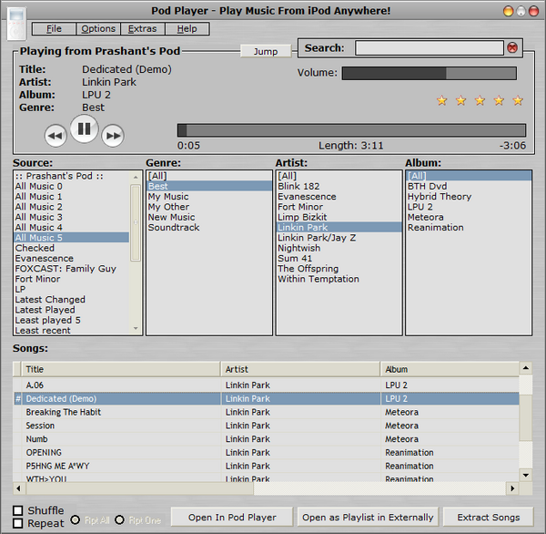Select song 'P5HNG ME A*WY'
This screenshot has height=534, width=546.
click(x=267, y=466)
